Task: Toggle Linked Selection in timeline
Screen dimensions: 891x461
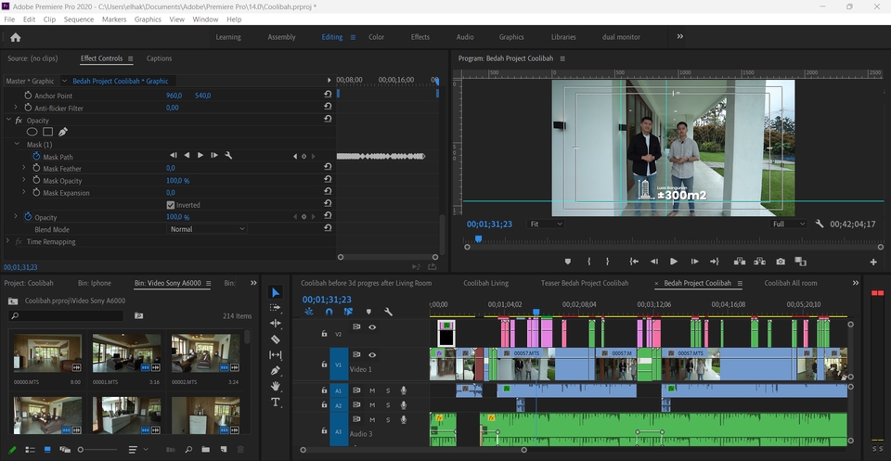Action: [x=348, y=312]
